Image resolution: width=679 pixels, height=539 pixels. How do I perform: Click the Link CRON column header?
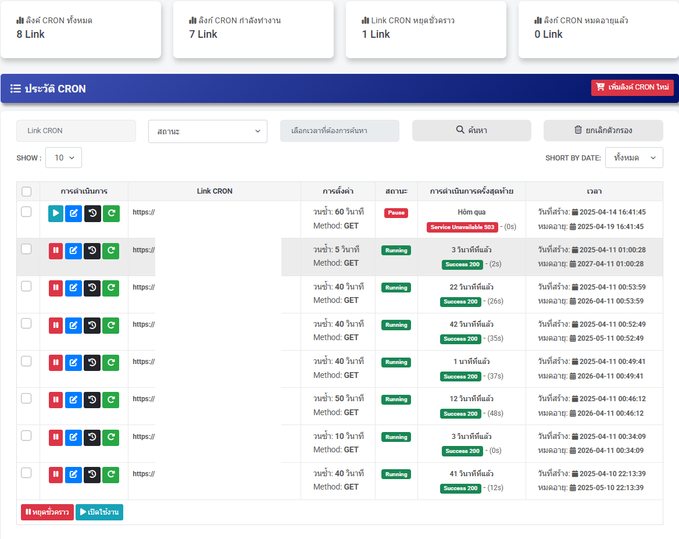coord(215,191)
